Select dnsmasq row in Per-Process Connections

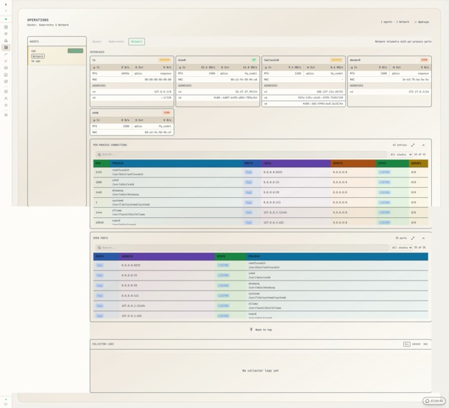(x=261, y=192)
